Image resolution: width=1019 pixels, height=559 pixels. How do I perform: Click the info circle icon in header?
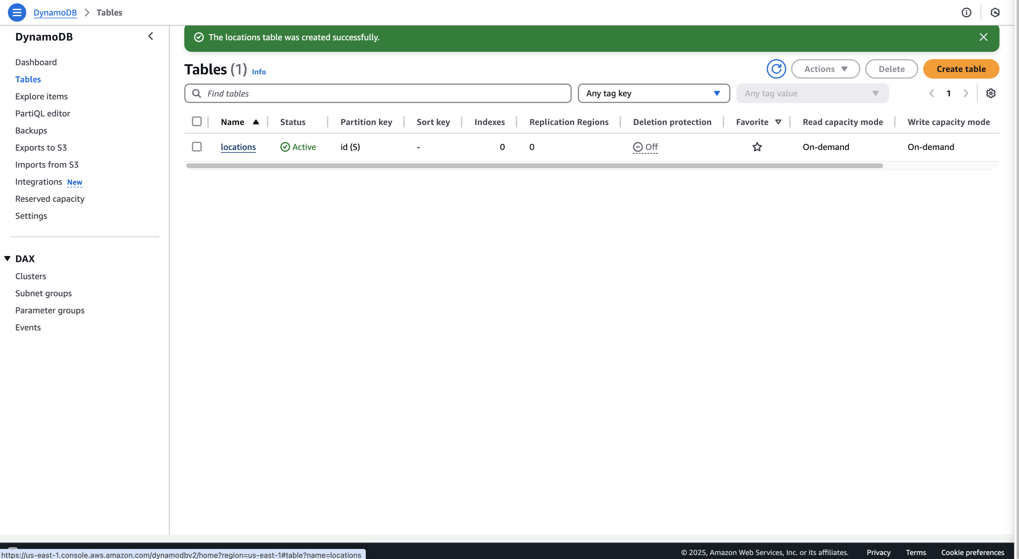(966, 13)
